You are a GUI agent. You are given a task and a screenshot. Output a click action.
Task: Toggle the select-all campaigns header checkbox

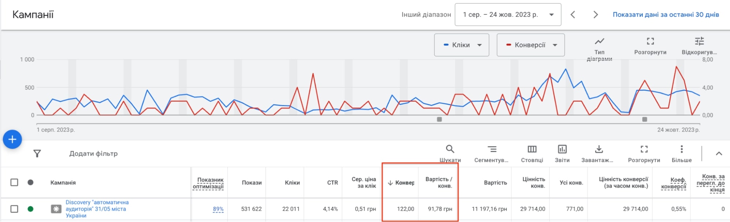[14, 182]
